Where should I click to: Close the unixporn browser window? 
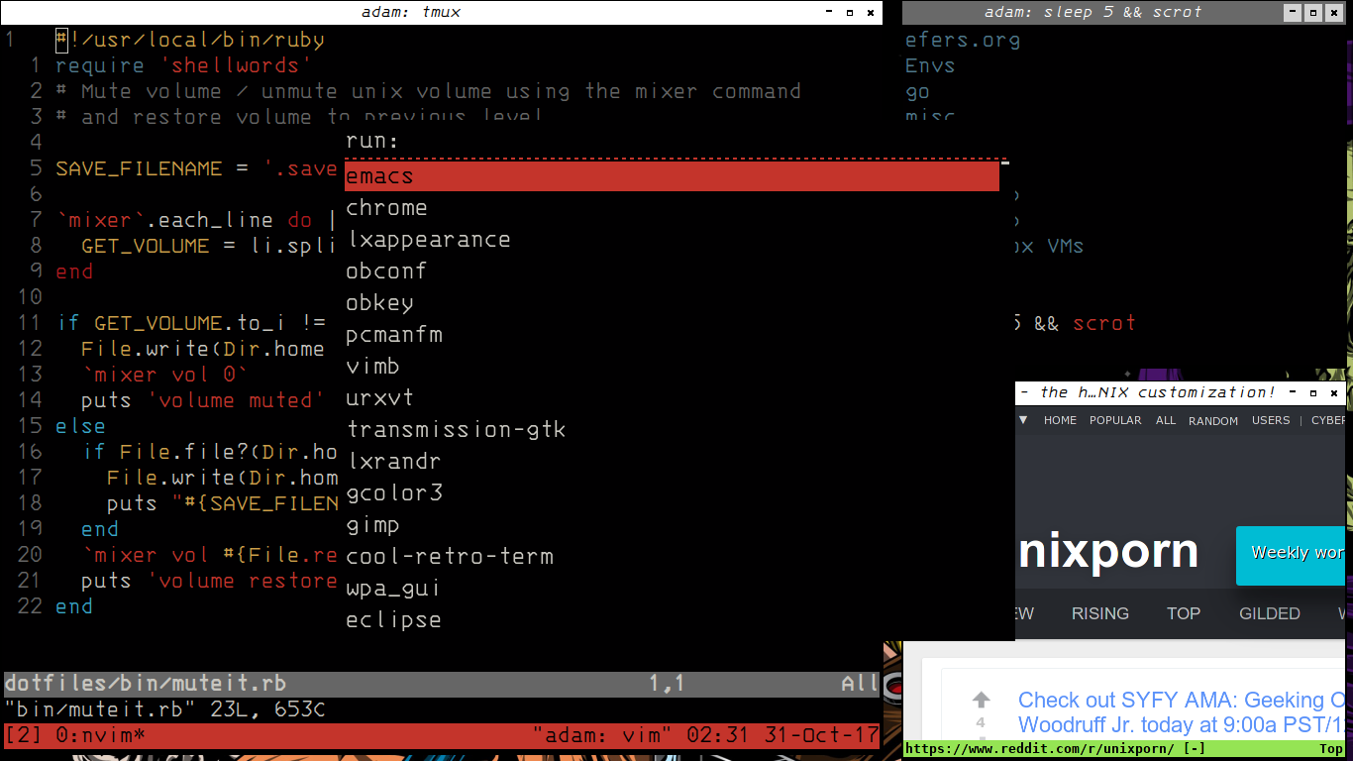click(x=1334, y=393)
